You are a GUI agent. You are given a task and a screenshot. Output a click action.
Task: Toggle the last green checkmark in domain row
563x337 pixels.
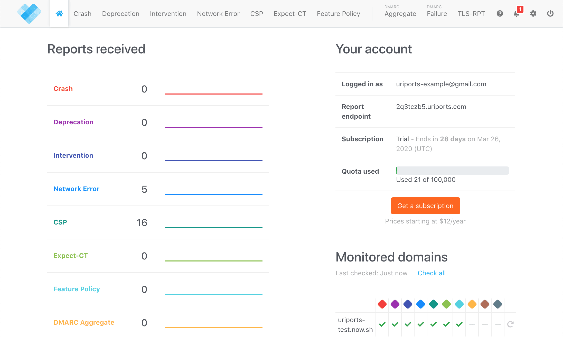click(459, 324)
